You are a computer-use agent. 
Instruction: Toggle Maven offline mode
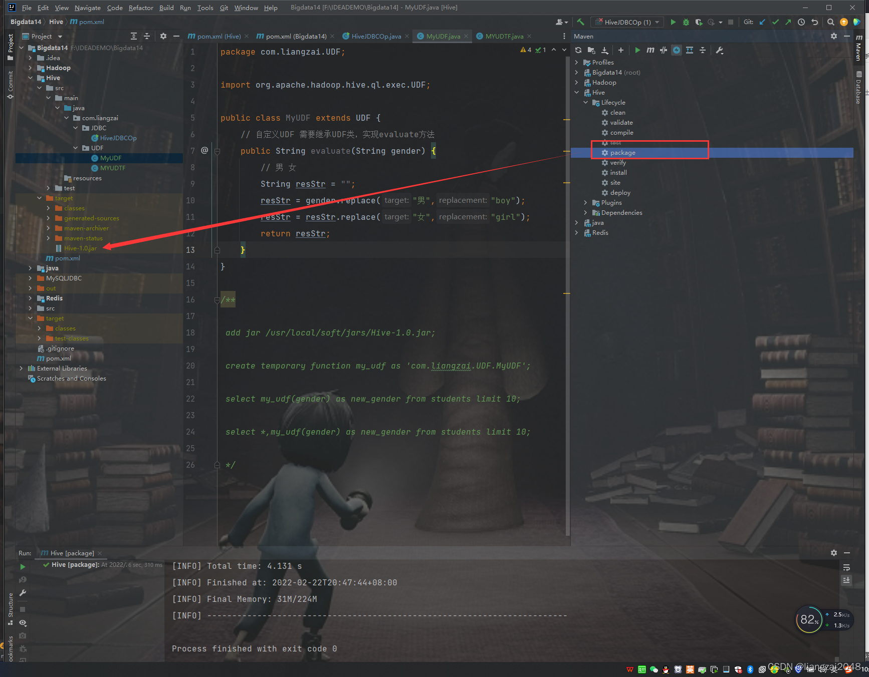click(664, 50)
